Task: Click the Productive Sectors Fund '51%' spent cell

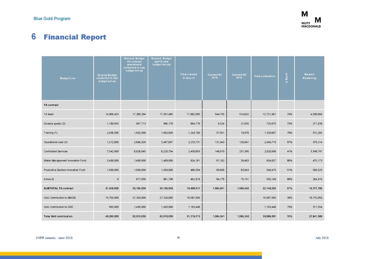Action: click(290, 170)
